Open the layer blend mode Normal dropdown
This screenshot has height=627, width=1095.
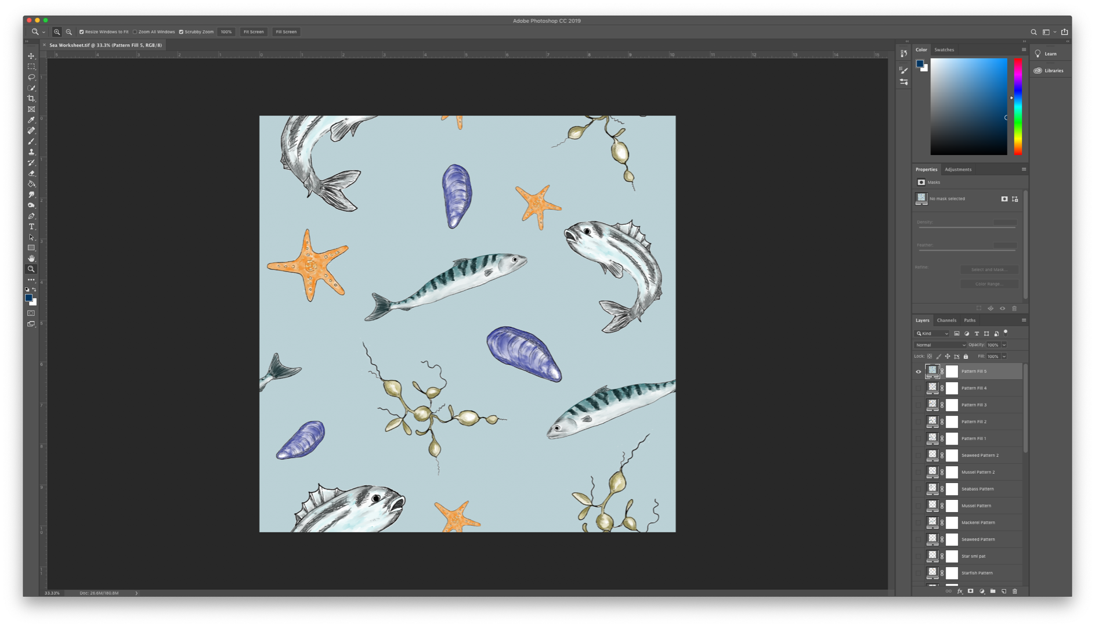coord(940,345)
